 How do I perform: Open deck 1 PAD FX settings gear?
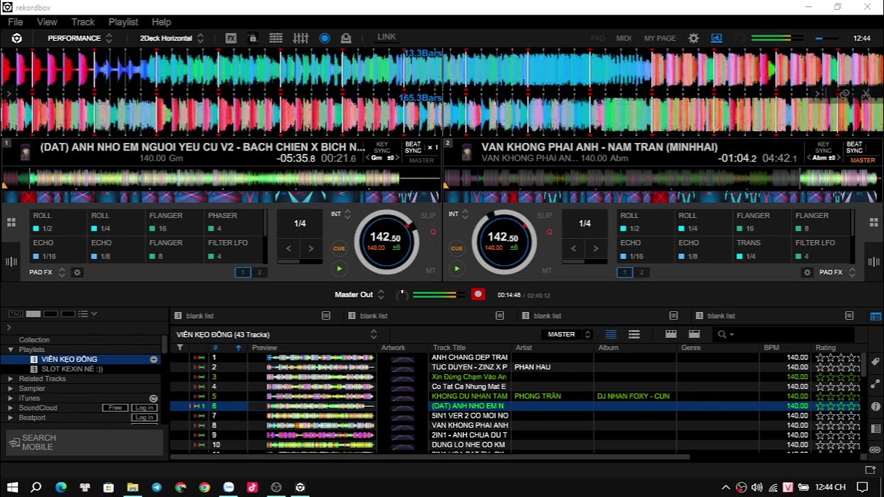click(77, 273)
